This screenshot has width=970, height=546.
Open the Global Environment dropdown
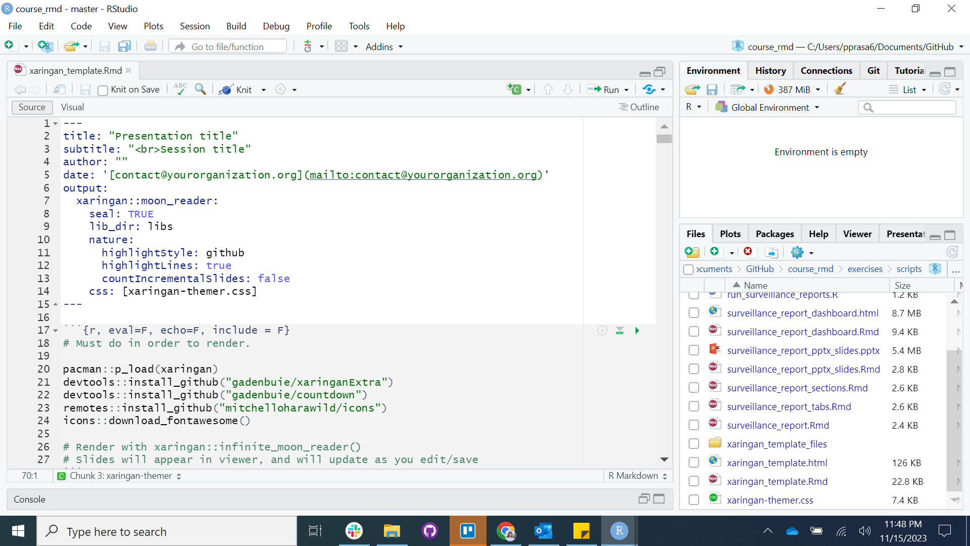click(x=767, y=107)
